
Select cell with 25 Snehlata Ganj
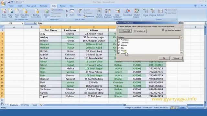click(x=94, y=79)
